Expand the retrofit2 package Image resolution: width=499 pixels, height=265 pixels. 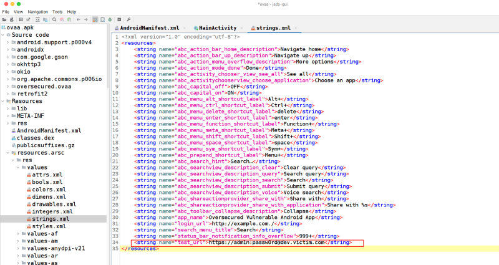[8, 94]
